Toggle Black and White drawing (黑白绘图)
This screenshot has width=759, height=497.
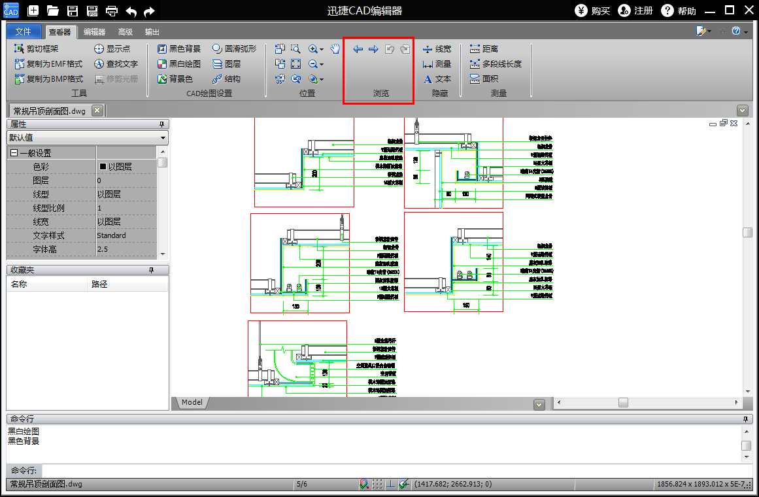(x=178, y=63)
